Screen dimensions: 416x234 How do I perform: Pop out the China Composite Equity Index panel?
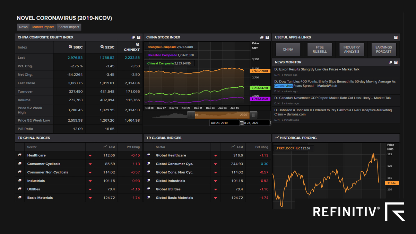point(133,37)
